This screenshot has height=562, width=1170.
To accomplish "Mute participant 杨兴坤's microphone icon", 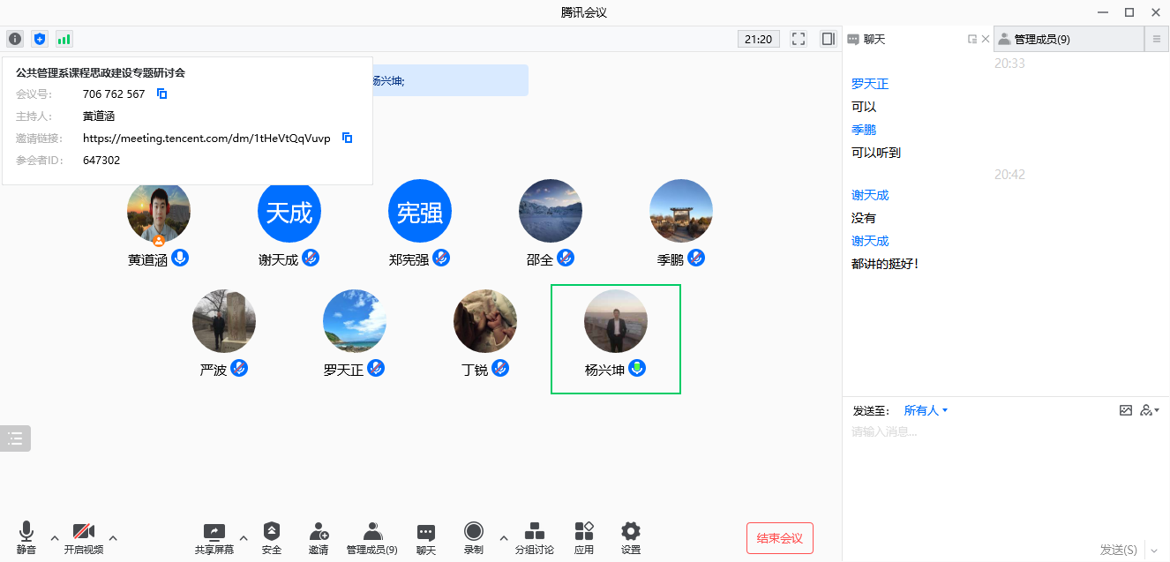I will pos(638,369).
